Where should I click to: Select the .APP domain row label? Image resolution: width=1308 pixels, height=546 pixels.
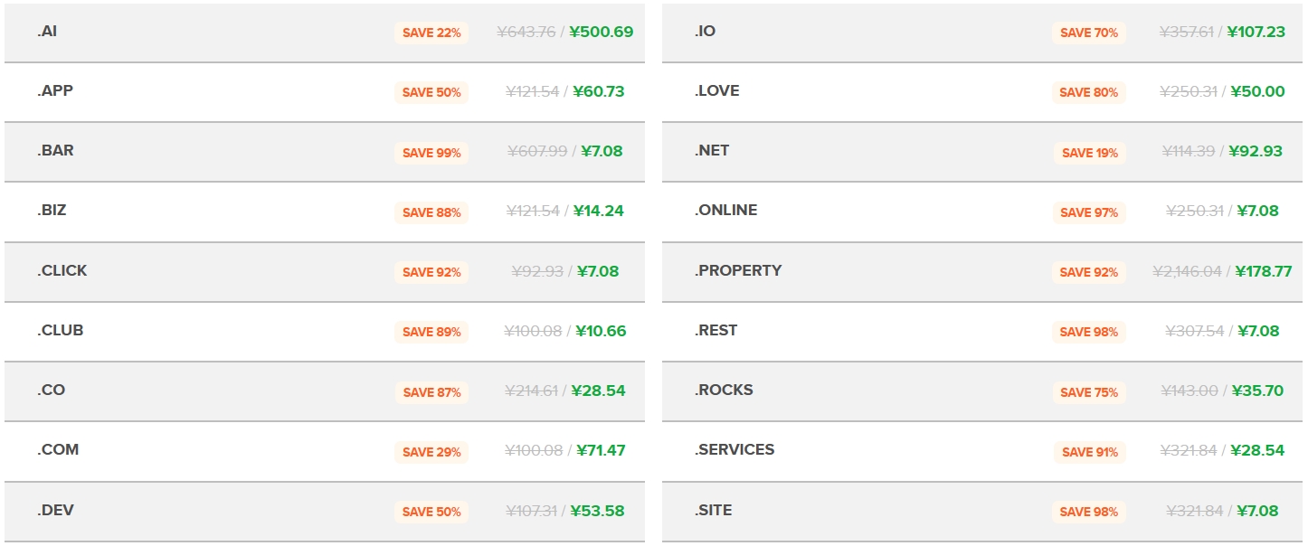(x=55, y=91)
